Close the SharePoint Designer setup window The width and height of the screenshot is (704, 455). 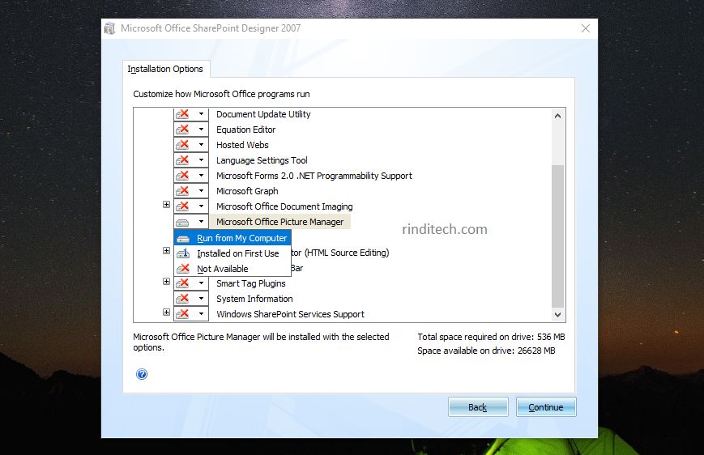coord(586,28)
